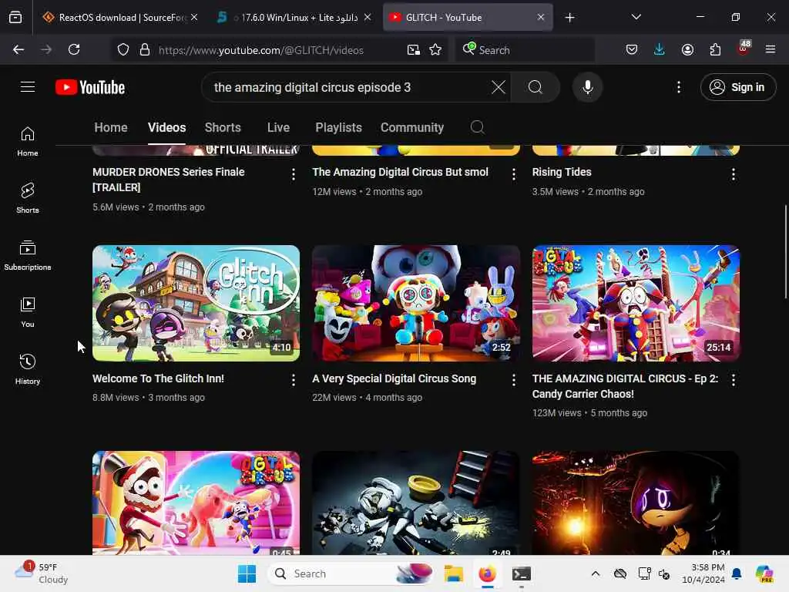Open Firefox downloads panel
The height and width of the screenshot is (592, 789).
660,50
